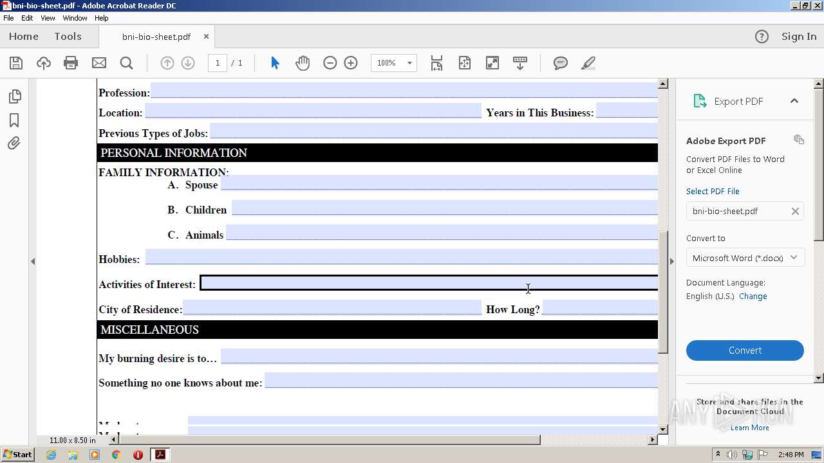Select the arrow Selection tool
The width and height of the screenshot is (824, 463).
tap(275, 63)
